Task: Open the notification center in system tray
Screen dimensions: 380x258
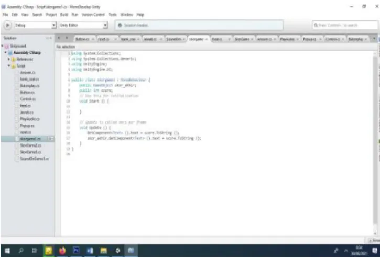Action: (x=375, y=251)
